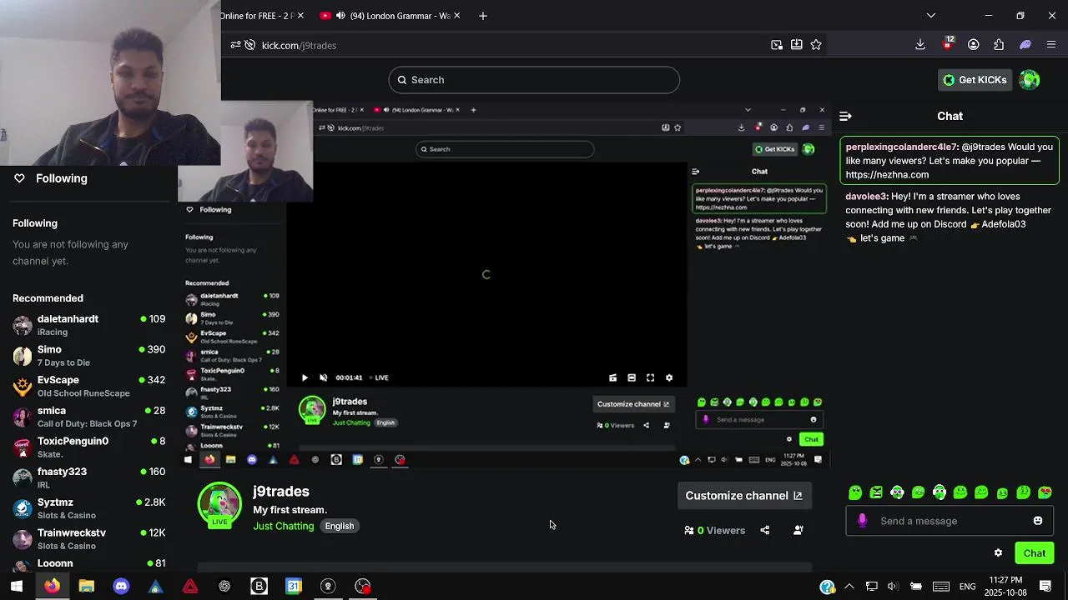Click the stream video player area

coord(505,283)
